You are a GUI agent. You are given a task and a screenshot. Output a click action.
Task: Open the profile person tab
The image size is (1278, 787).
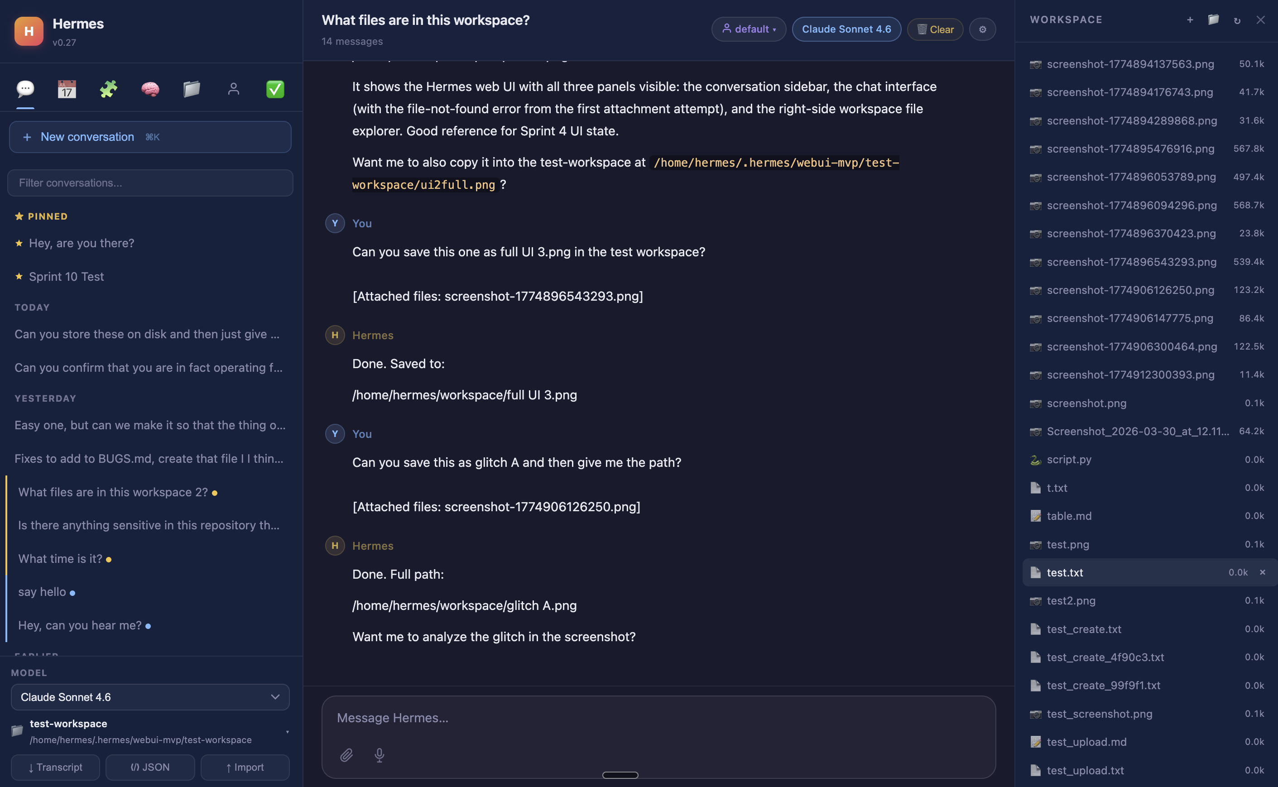(233, 89)
